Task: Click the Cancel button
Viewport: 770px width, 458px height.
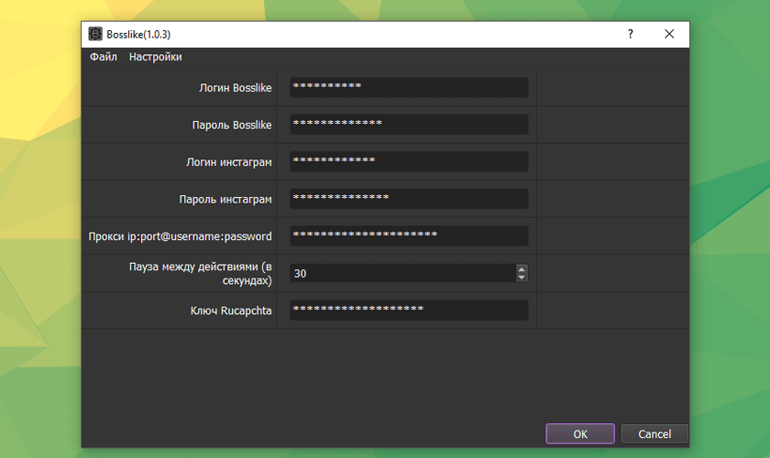Action: (x=654, y=434)
